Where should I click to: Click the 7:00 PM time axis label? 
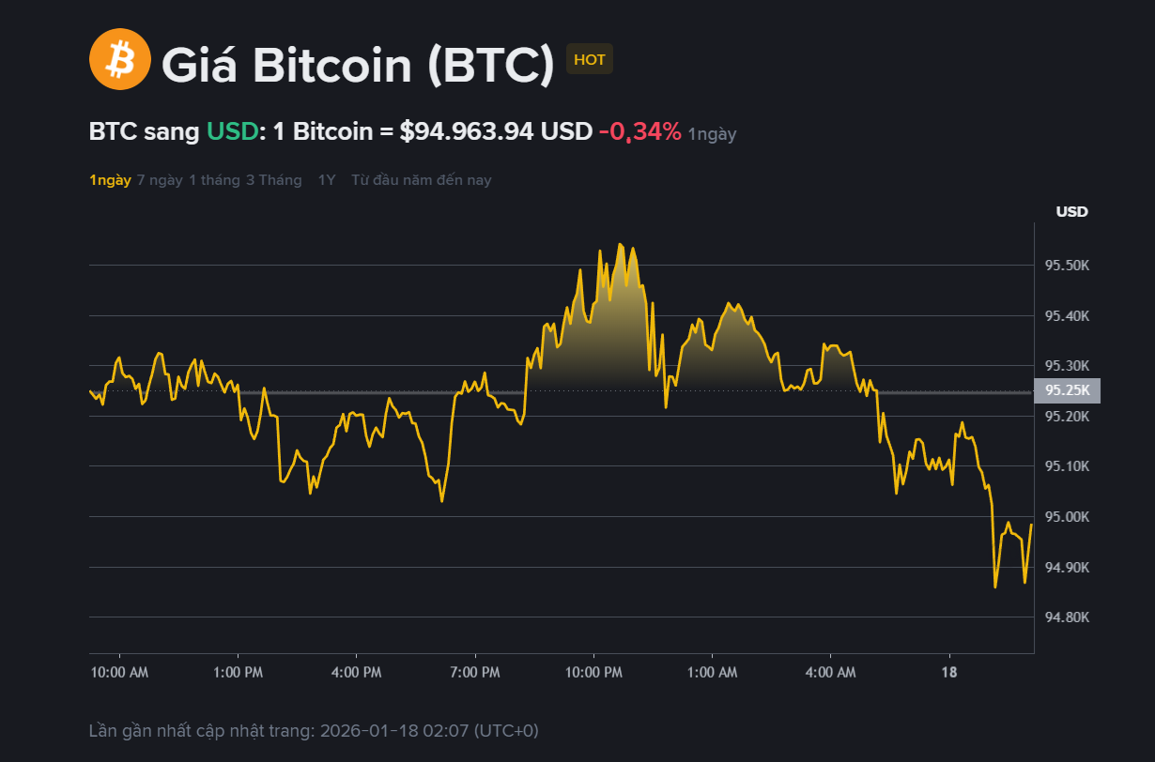coord(475,673)
